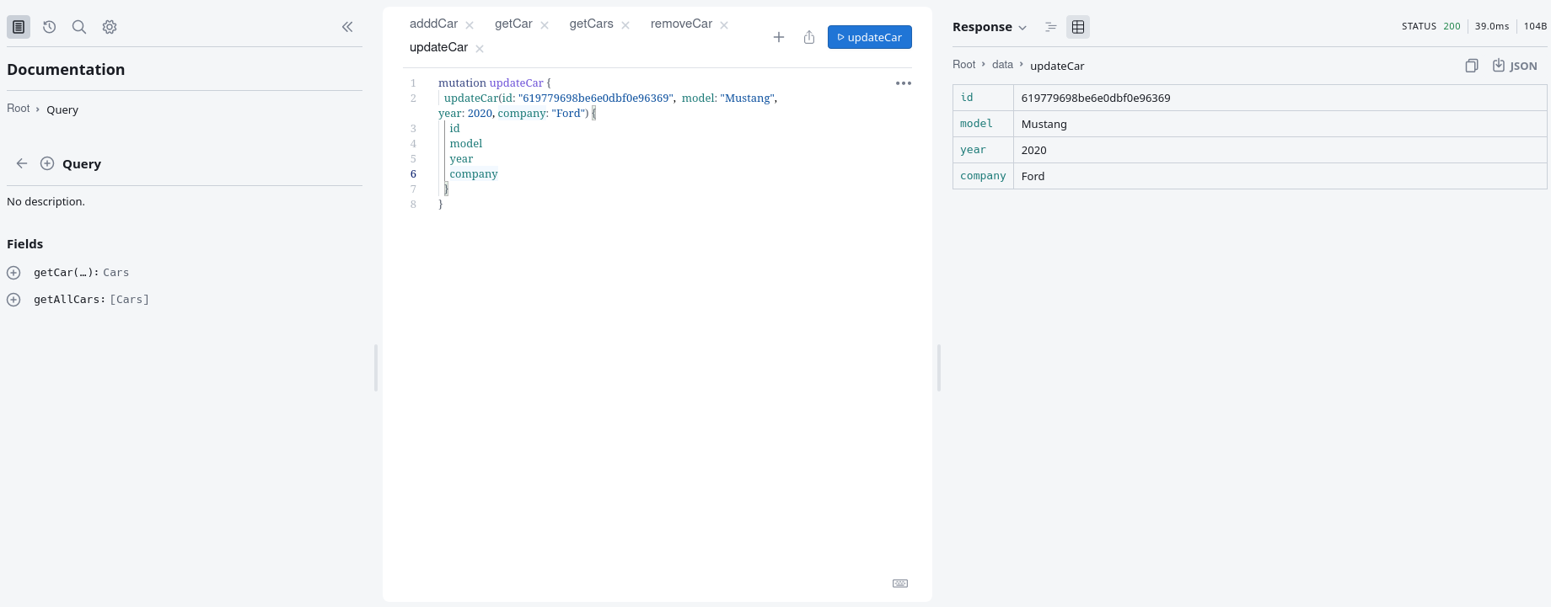Add getAllCars field with plus circle
The height and width of the screenshot is (607, 1551).
coord(13,300)
